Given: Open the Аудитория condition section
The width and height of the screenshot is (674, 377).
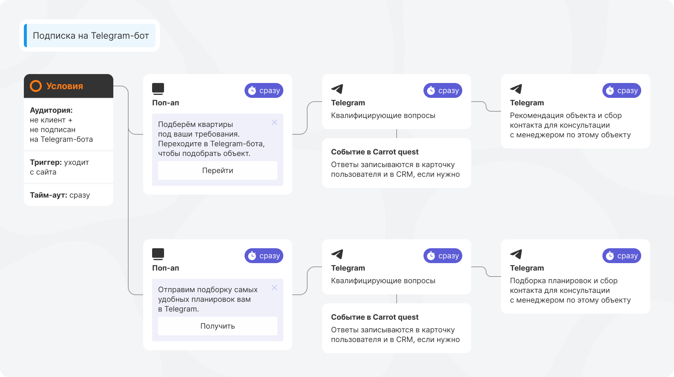Looking at the screenshot, I should pos(69,125).
